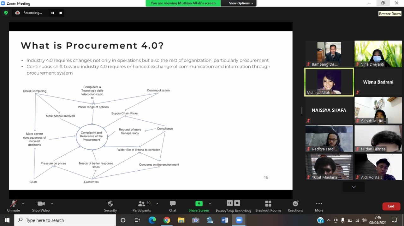Click the green encryption shield icon
This screenshot has width=404, height=226.
pyautogui.click(x=6, y=13)
